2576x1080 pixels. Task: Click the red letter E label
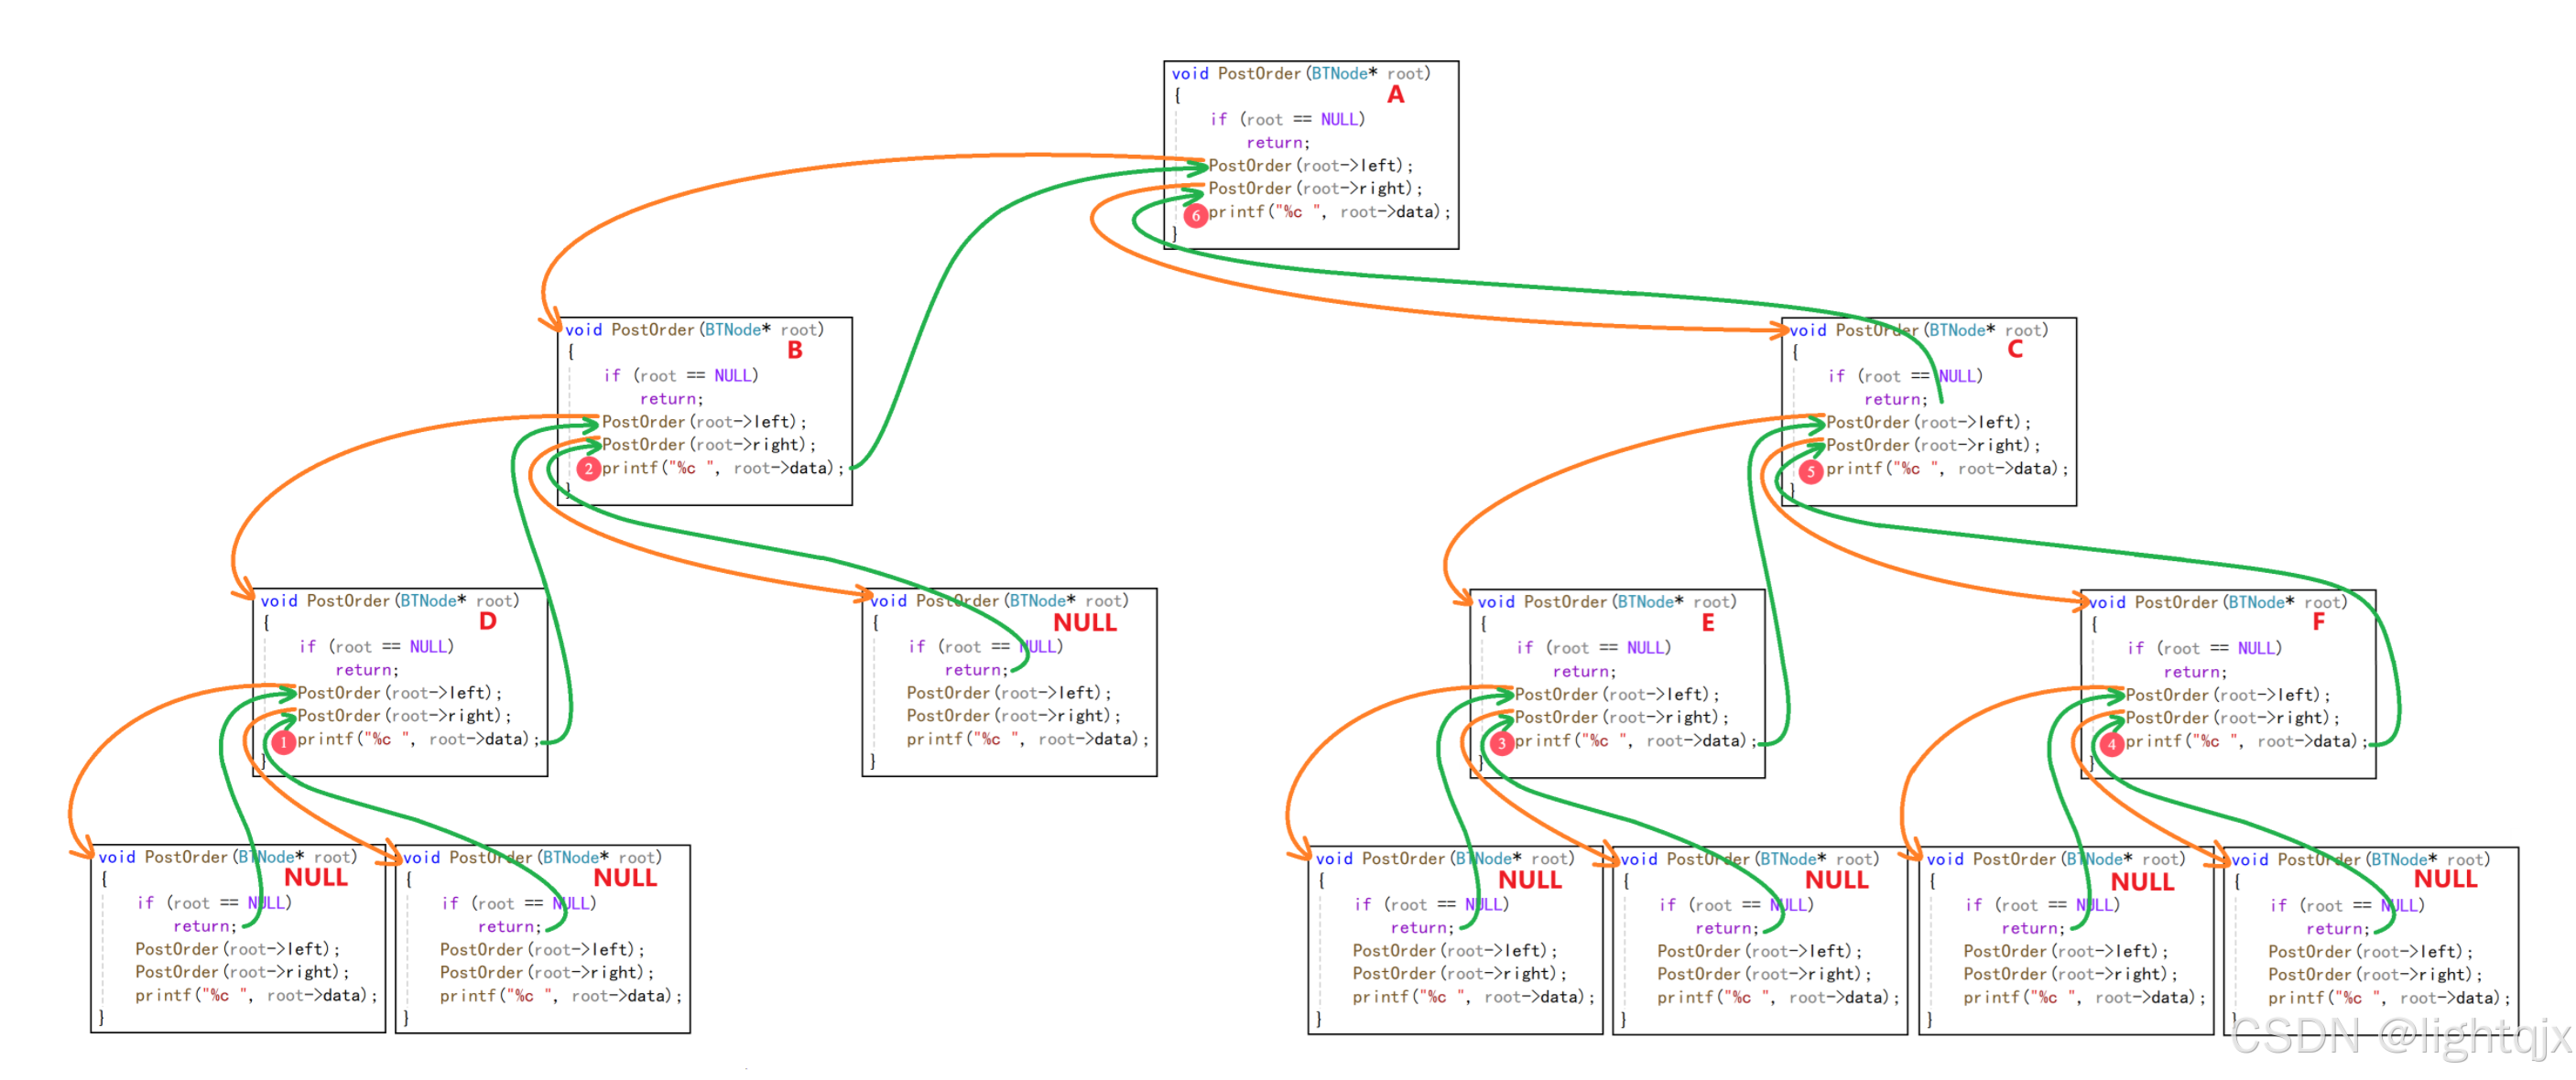[x=1707, y=623]
